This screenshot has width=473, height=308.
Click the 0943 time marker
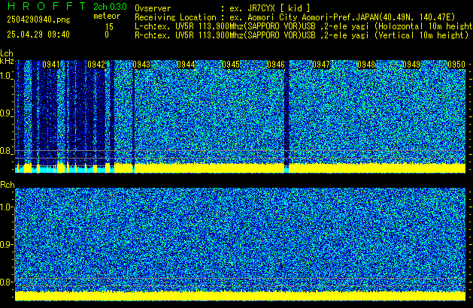pyautogui.click(x=141, y=65)
